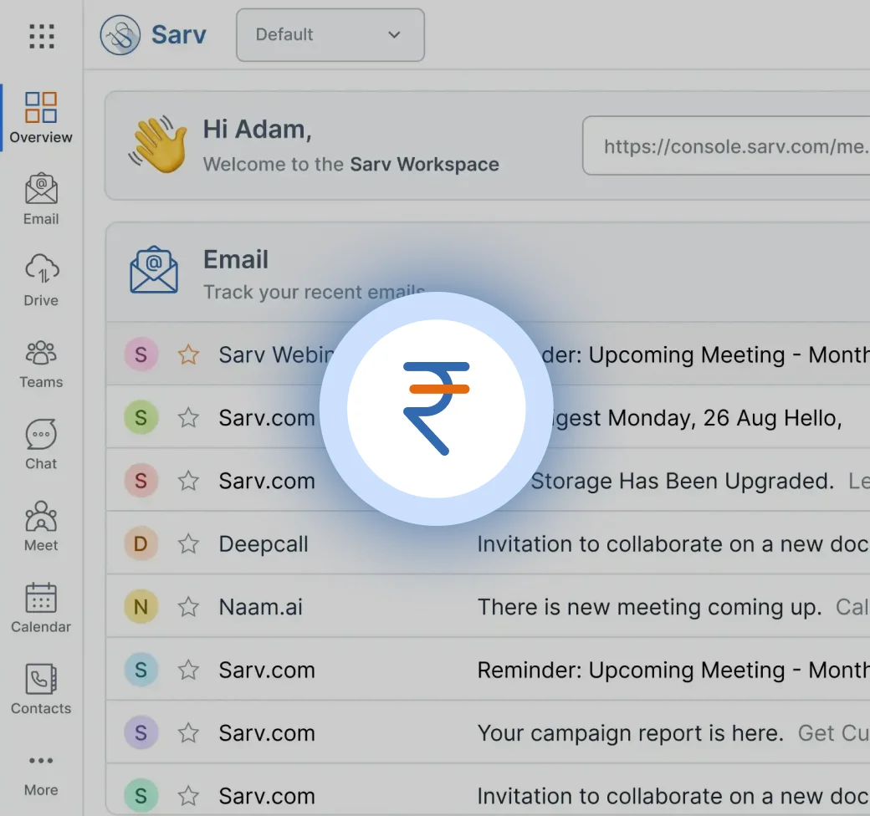Image resolution: width=870 pixels, height=816 pixels.
Task: Click the 'Email' section heading
Action: (x=236, y=259)
